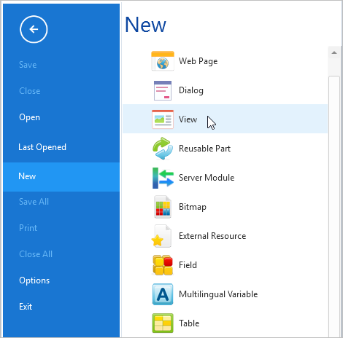Viewport: 343px width, 338px height.
Task: Click the Multilingual Variable letter icon
Action: pyautogui.click(x=163, y=294)
